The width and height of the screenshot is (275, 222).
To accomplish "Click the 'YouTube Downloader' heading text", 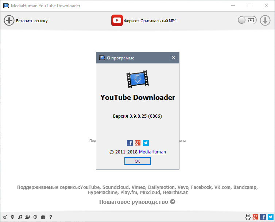I will [x=137, y=97].
